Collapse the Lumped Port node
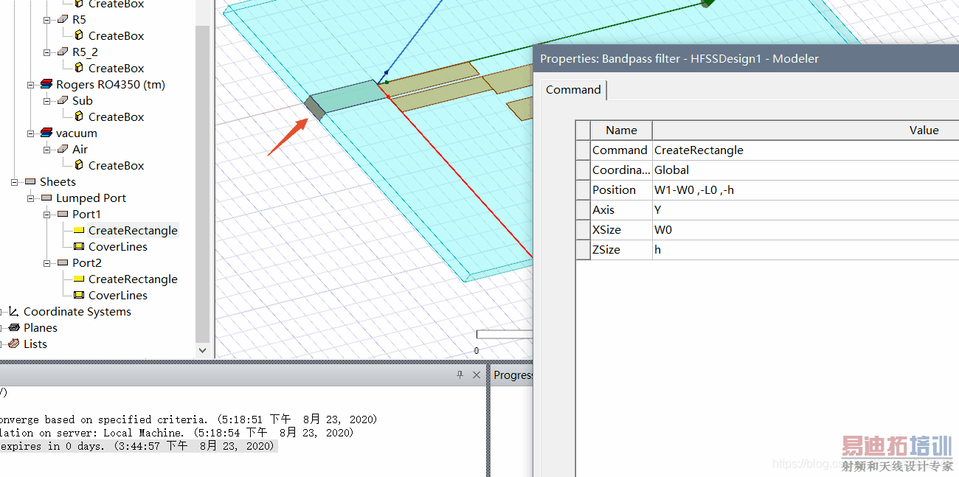 click(x=31, y=198)
